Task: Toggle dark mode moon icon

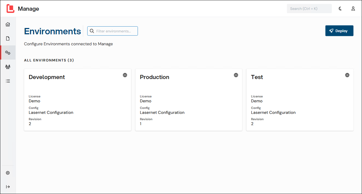Action: [x=340, y=9]
